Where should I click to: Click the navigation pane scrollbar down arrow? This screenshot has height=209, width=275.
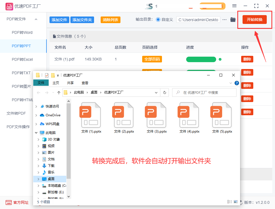[x=68, y=197]
